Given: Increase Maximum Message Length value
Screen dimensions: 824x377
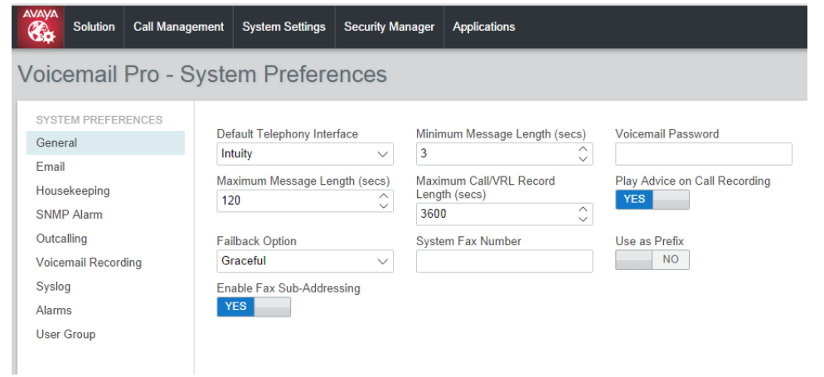Looking at the screenshot, I should (x=383, y=196).
